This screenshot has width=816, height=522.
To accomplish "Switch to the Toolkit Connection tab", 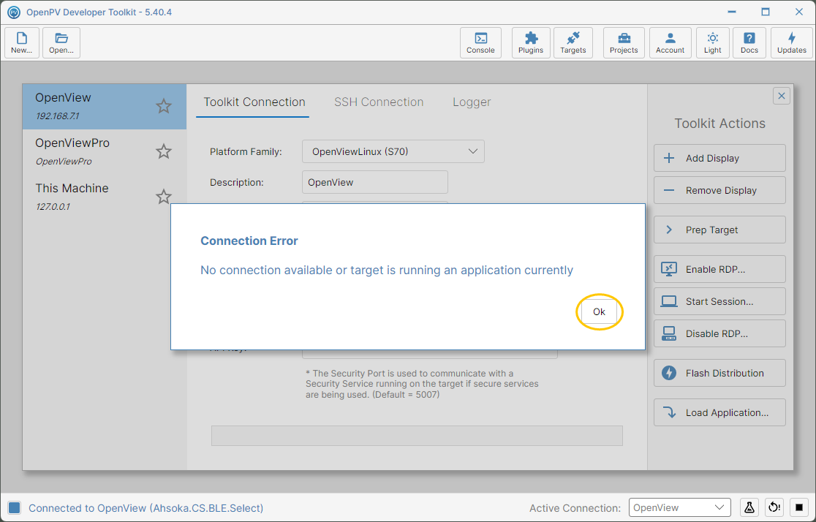I will [x=254, y=102].
